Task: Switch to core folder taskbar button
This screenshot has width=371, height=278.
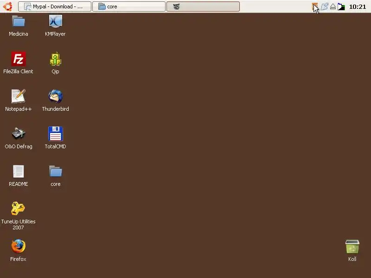Action: pos(129,6)
